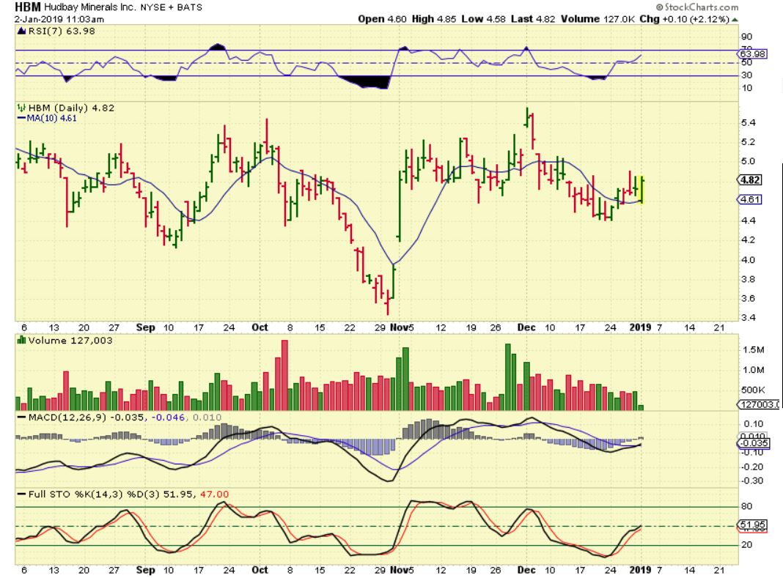Click the Dec label under the price panel

526,327
